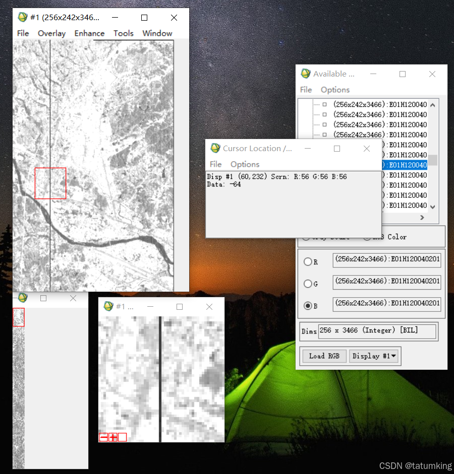This screenshot has height=474, width=454.
Task: Minimize the Available Bands window
Action: point(373,74)
